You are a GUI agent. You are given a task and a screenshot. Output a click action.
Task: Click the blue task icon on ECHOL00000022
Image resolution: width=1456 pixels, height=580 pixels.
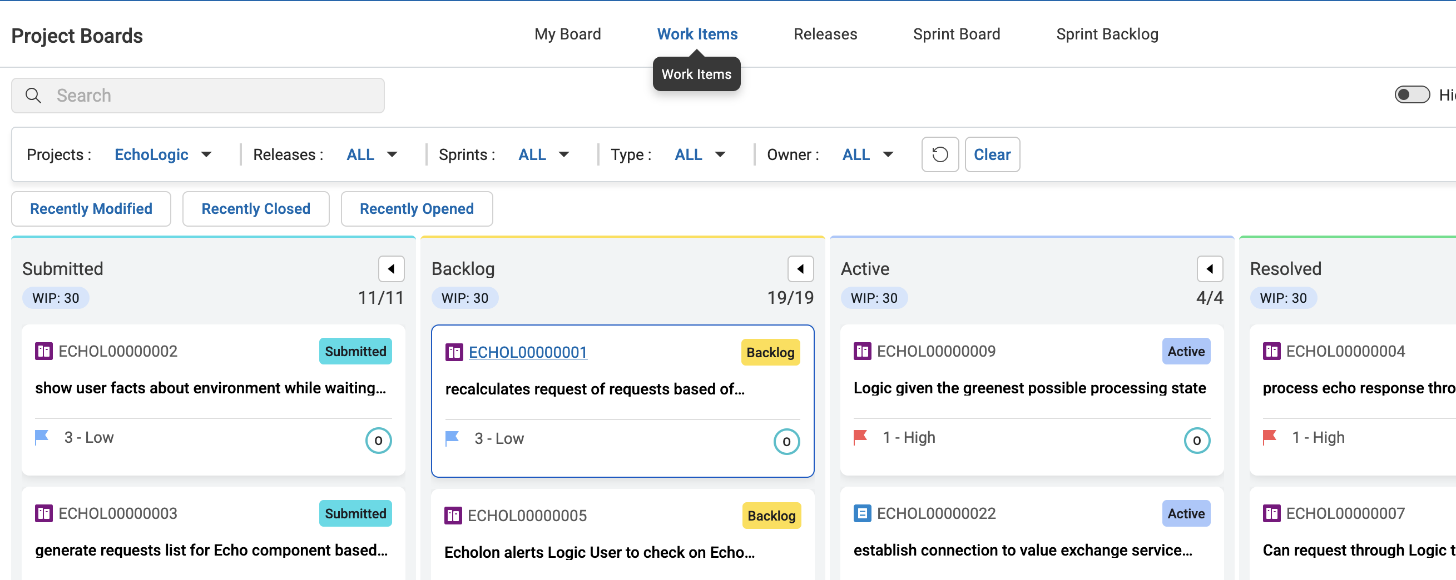point(862,513)
